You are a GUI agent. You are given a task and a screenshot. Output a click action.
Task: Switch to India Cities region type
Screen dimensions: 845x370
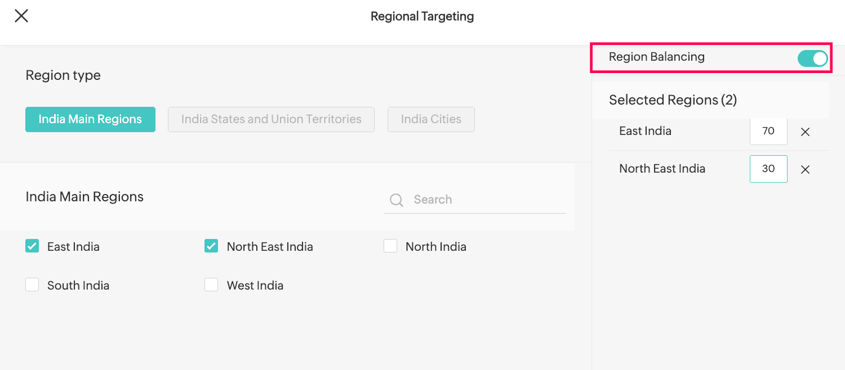tap(431, 119)
